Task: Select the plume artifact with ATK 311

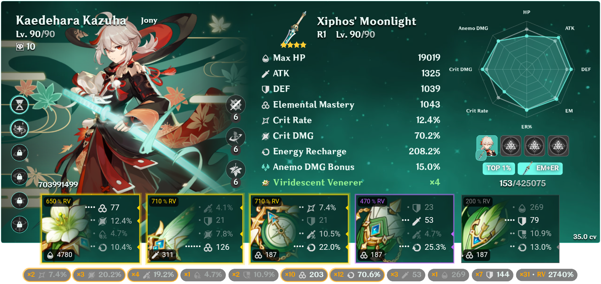Action: [195, 228]
